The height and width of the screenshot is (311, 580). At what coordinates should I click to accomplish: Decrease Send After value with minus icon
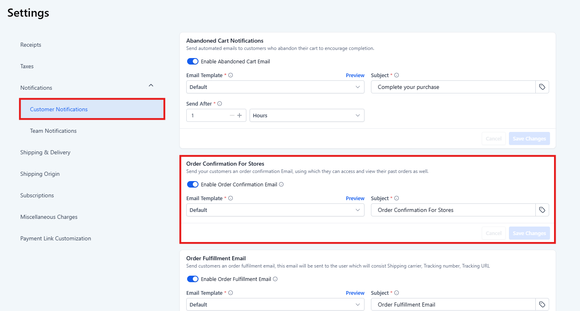tap(232, 116)
